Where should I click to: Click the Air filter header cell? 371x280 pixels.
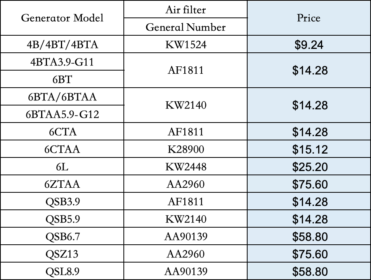(185, 9)
